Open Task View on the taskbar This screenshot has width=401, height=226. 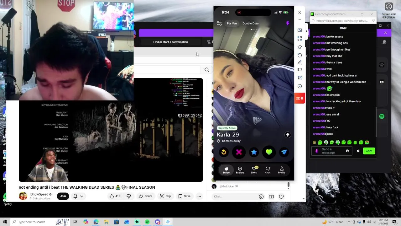coord(75,222)
